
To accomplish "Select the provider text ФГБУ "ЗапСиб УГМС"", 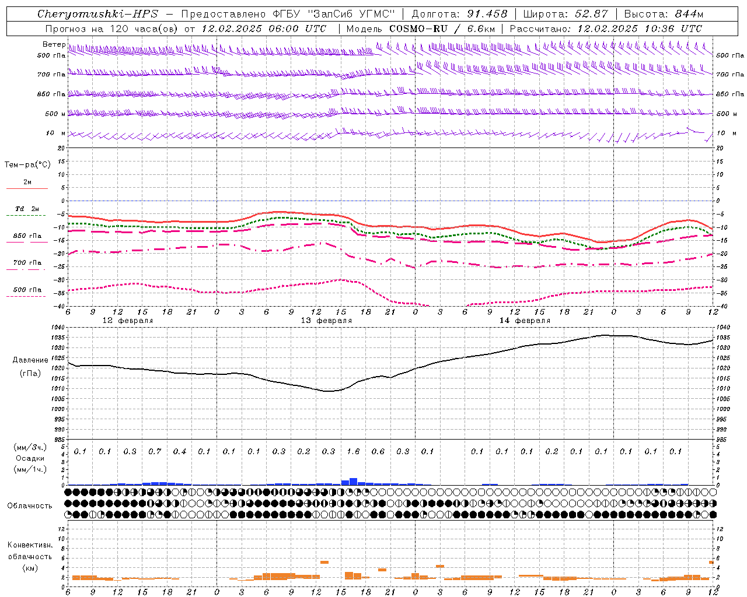I will pos(333,14).
